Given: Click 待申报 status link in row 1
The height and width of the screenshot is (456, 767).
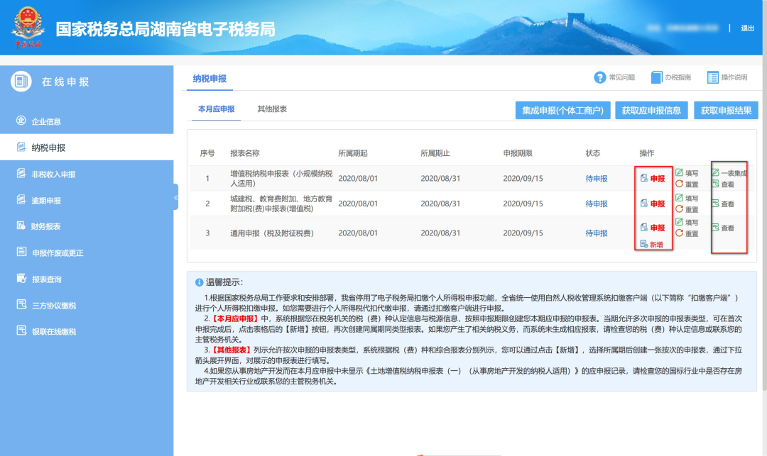Looking at the screenshot, I should (597, 179).
